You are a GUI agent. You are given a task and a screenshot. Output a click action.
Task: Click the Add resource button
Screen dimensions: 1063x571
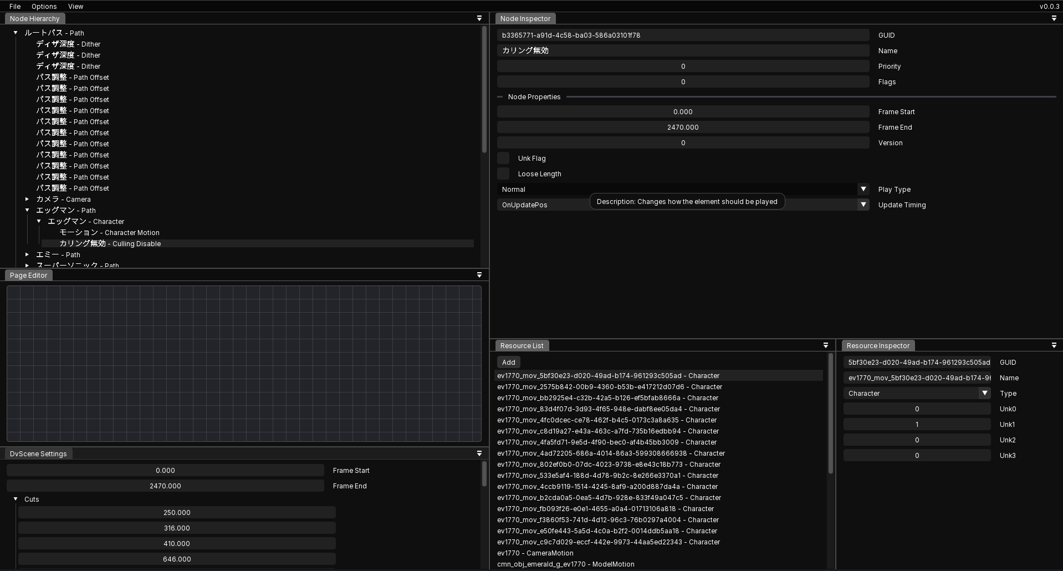[508, 362]
